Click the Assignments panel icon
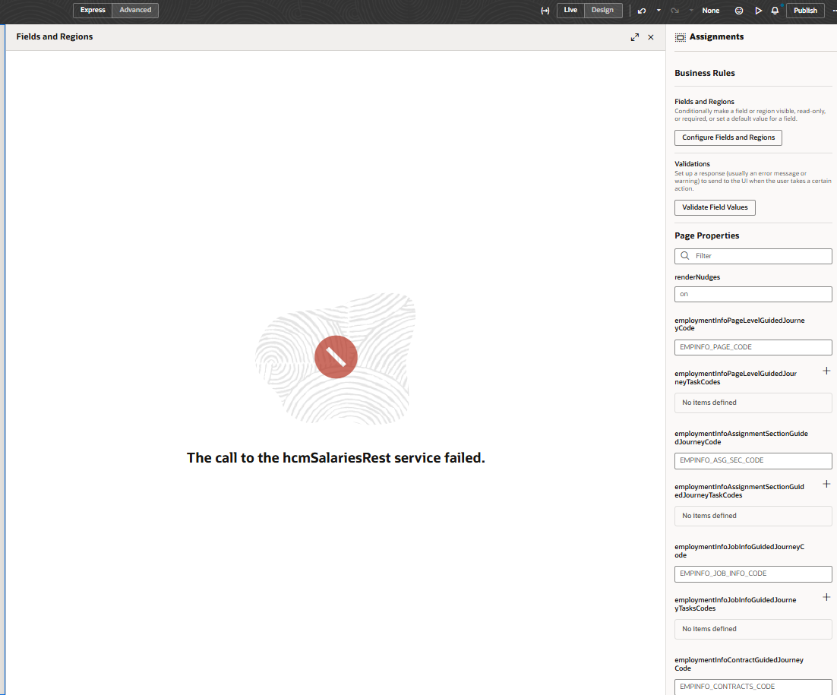The height and width of the screenshot is (695, 837). point(680,36)
